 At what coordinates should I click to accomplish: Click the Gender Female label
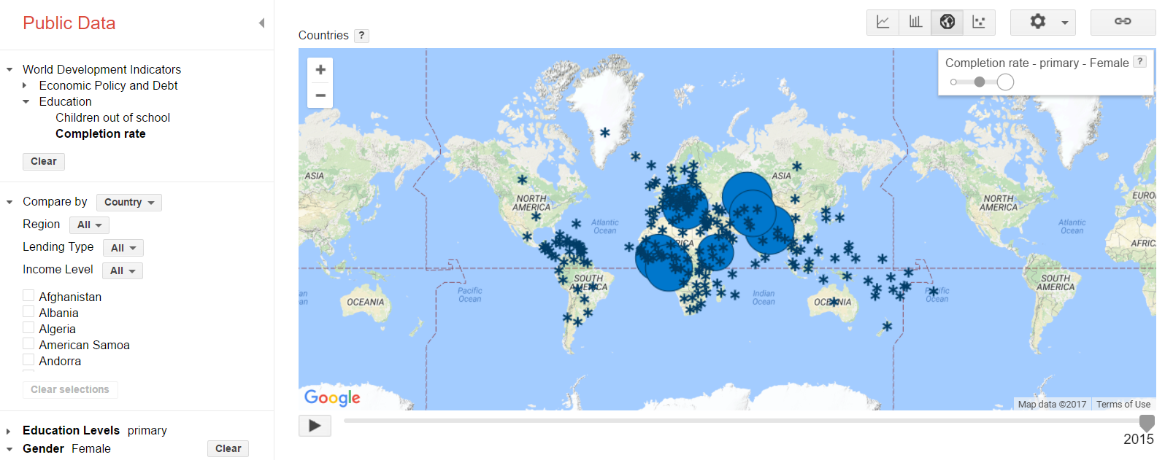[x=91, y=448]
